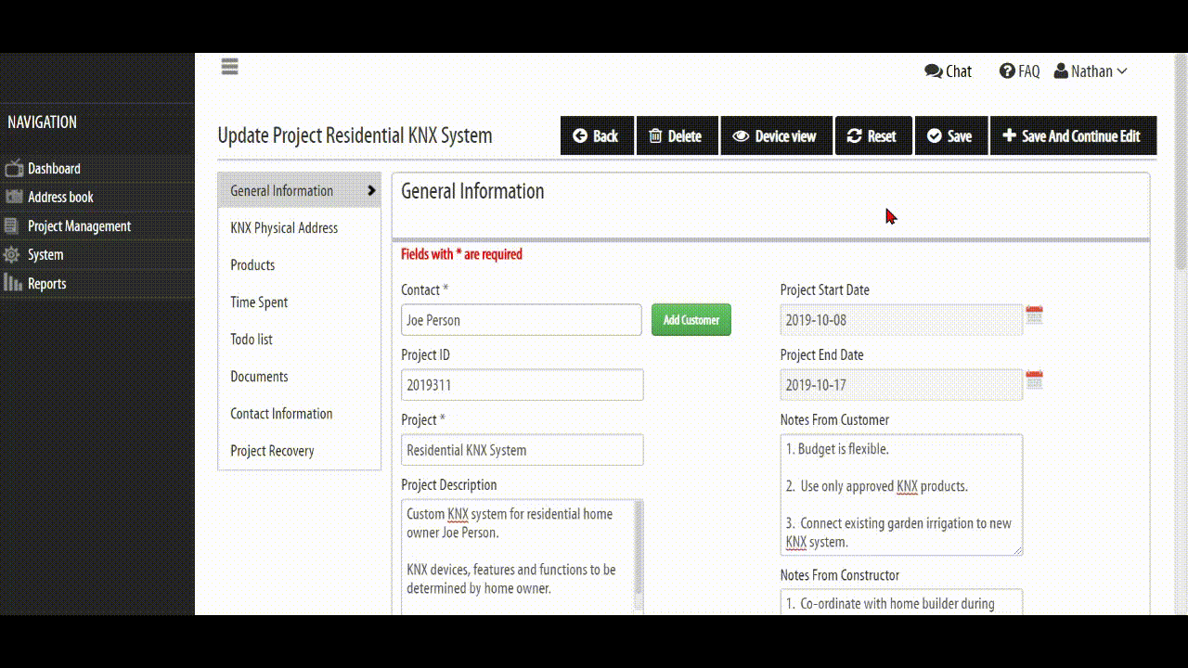Save the project
This screenshot has height=668, width=1188.
coord(951,135)
